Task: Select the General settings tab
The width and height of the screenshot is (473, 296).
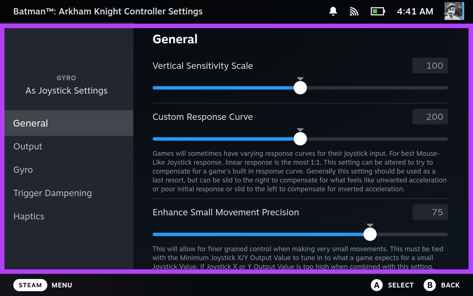Action: click(x=69, y=123)
